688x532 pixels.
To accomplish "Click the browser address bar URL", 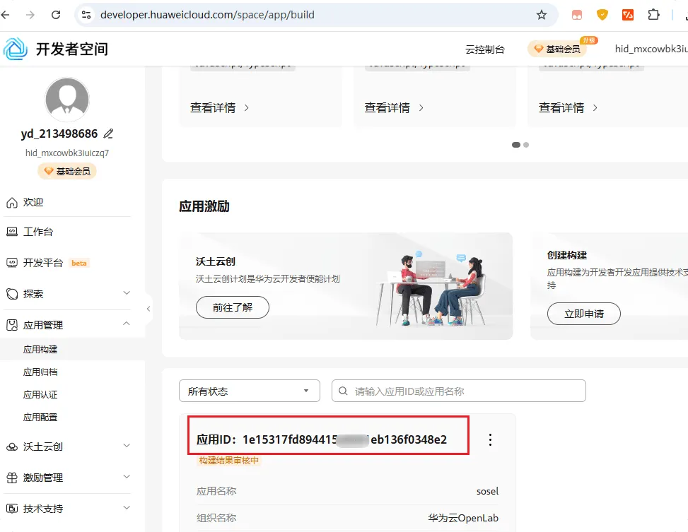I will pos(207,15).
